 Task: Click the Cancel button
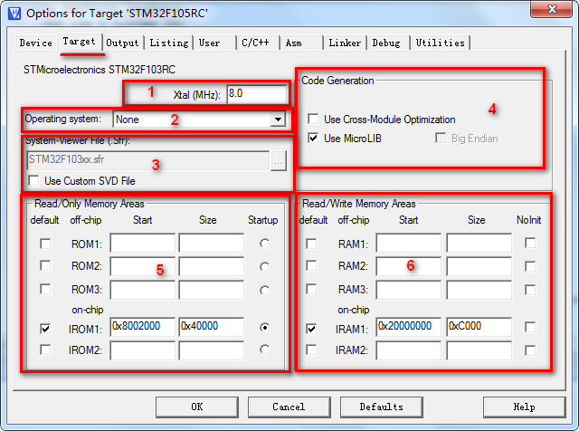point(289,407)
